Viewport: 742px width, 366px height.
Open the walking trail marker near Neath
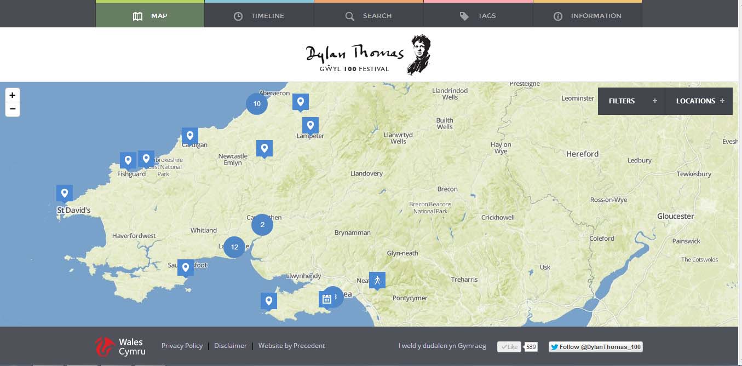377,280
